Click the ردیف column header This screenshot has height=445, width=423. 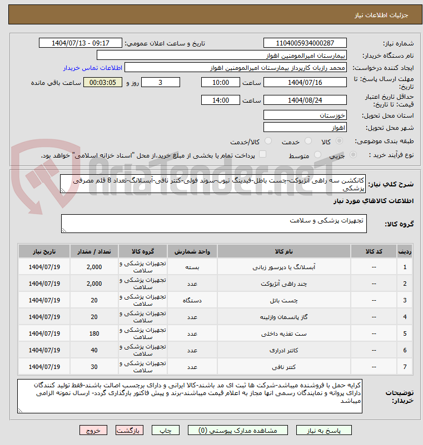(405, 251)
